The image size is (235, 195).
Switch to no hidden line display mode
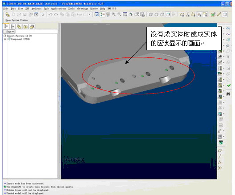pyautogui.click(x=162, y=14)
